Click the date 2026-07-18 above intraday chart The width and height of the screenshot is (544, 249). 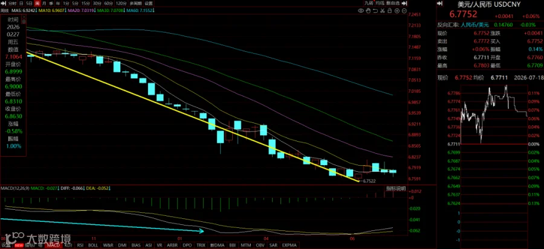pyautogui.click(x=528, y=78)
